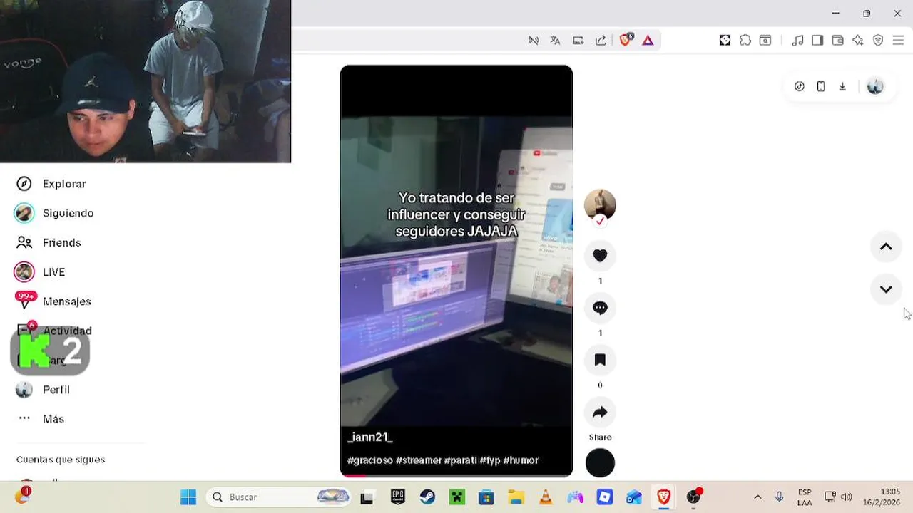Screen dimensions: 913x513
Task: Click the install app icon in address bar
Action: [578, 41]
